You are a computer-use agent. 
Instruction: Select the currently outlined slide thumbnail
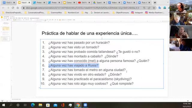click(6, 39)
